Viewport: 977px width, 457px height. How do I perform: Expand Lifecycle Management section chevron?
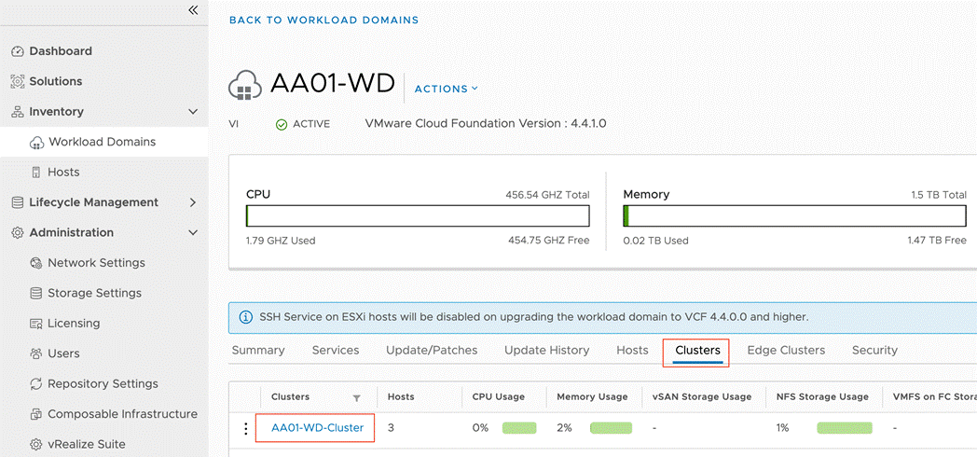coord(193,202)
